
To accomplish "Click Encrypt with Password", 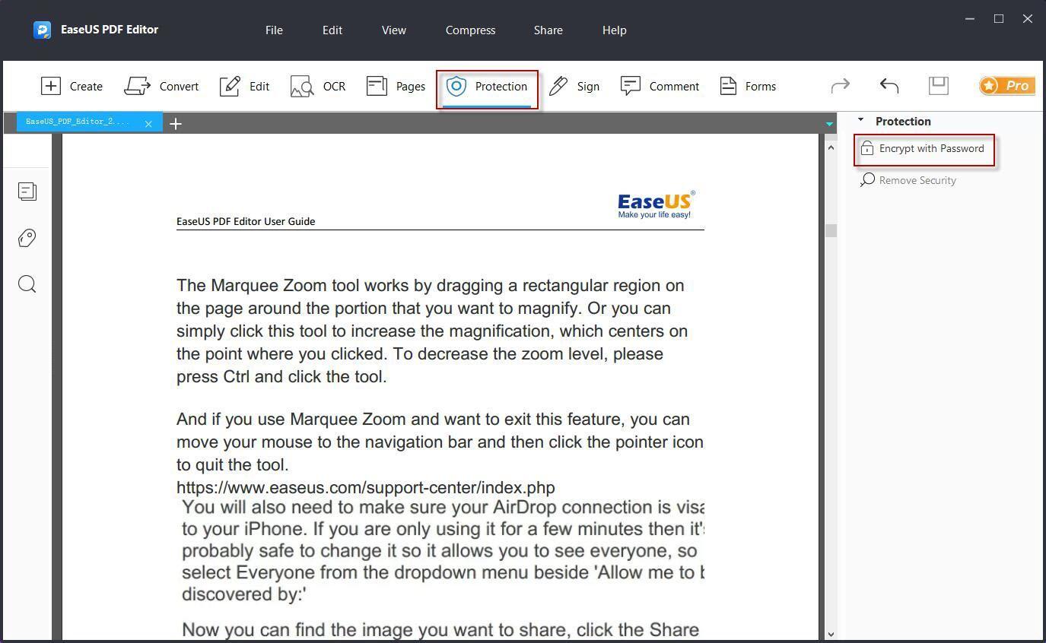I will (924, 149).
